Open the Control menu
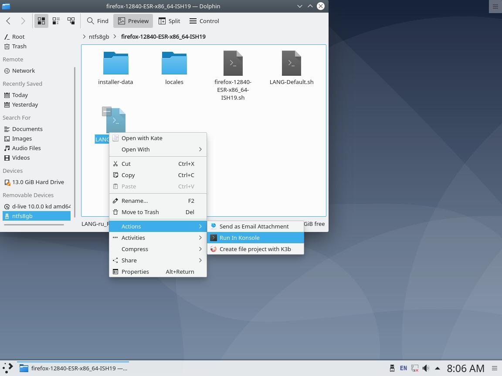The width and height of the screenshot is (502, 376). (x=204, y=21)
